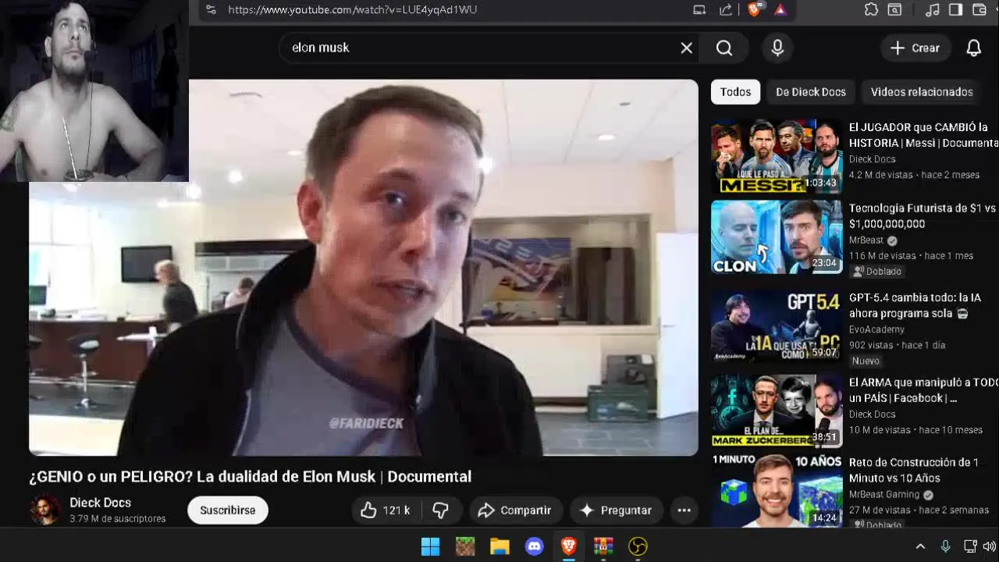
Task: Click the video title '¿GENIO o un PELIGRO?'
Action: tap(251, 476)
